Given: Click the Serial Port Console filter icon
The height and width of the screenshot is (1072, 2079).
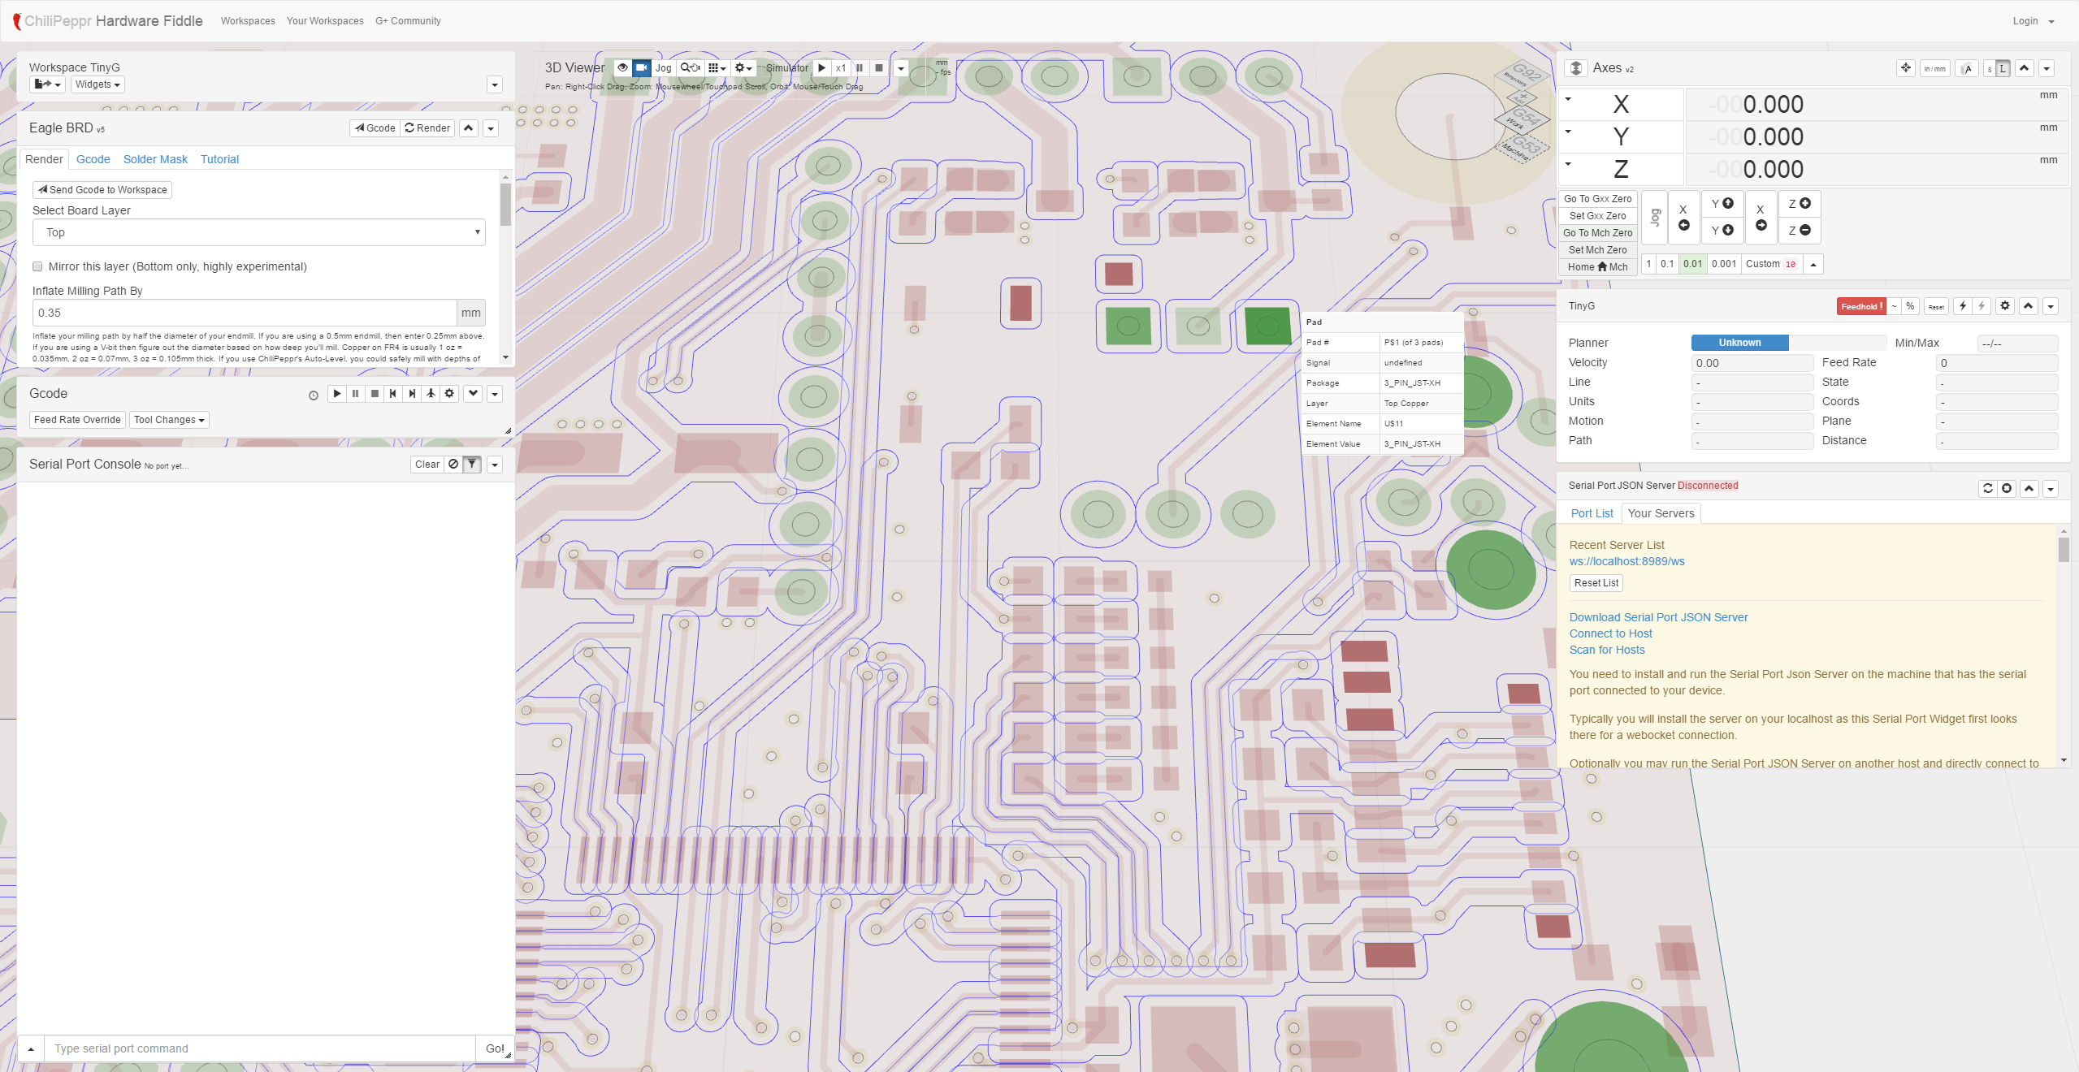Looking at the screenshot, I should [472, 465].
